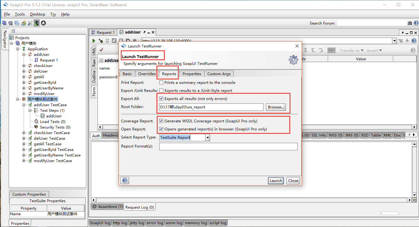Click the proxy server toolbar icon
Viewport: 419px width, 227px height.
point(37,23)
